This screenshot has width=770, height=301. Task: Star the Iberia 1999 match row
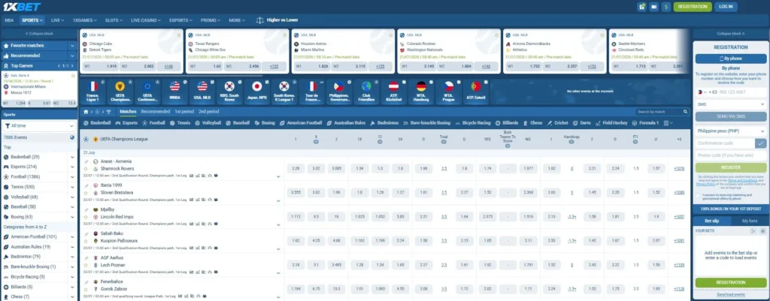click(x=86, y=193)
